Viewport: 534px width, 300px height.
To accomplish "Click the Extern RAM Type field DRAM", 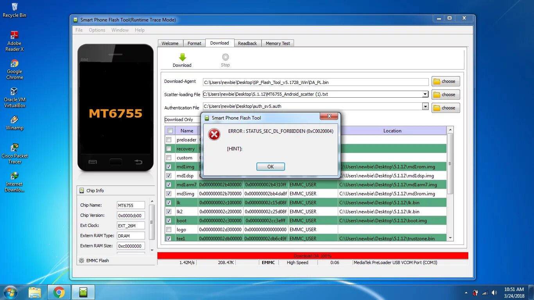I will [131, 236].
